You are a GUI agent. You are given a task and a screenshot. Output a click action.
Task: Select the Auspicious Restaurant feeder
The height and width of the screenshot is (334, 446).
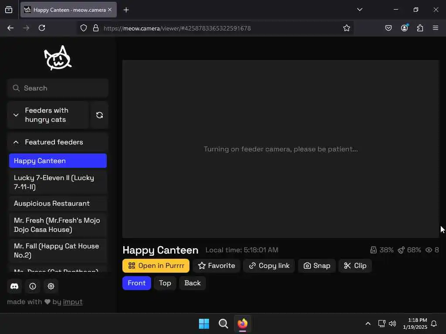click(x=58, y=204)
